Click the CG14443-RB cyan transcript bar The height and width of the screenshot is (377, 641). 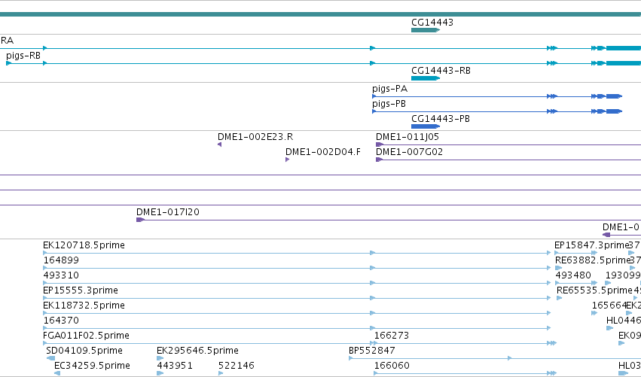coord(426,78)
